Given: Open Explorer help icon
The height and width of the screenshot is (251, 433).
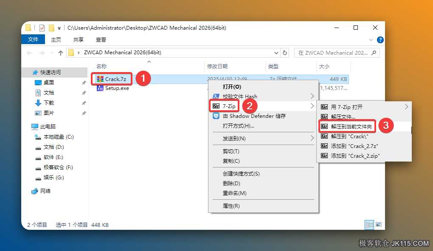Looking at the screenshot, I should [380, 40].
